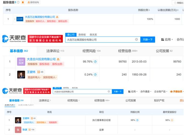
Task: Expand the 股权出质 tag under 大连万达集团
Action: (63, 21)
